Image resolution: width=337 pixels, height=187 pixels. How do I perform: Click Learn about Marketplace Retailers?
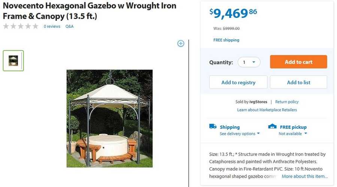click(267, 110)
